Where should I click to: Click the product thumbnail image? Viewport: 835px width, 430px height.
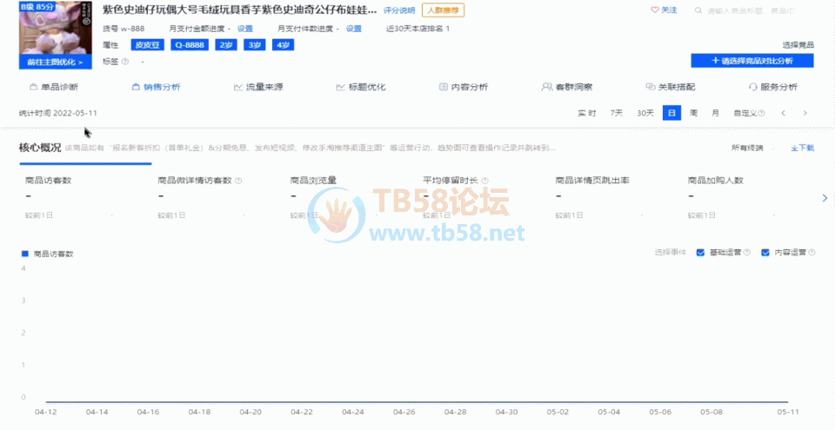pyautogui.click(x=56, y=28)
